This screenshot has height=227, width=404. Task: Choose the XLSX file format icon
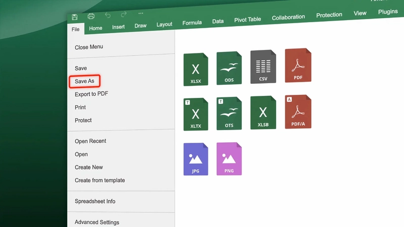195,69
